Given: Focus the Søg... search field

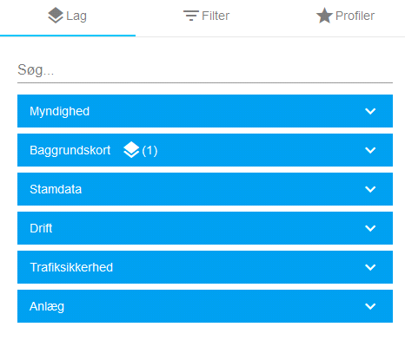Looking at the screenshot, I should point(205,70).
